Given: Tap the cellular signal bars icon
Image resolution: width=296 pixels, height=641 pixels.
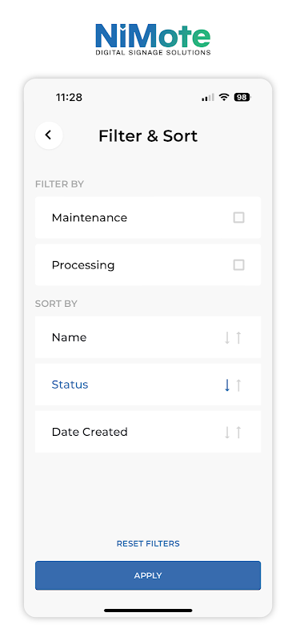Looking at the screenshot, I should [x=208, y=97].
